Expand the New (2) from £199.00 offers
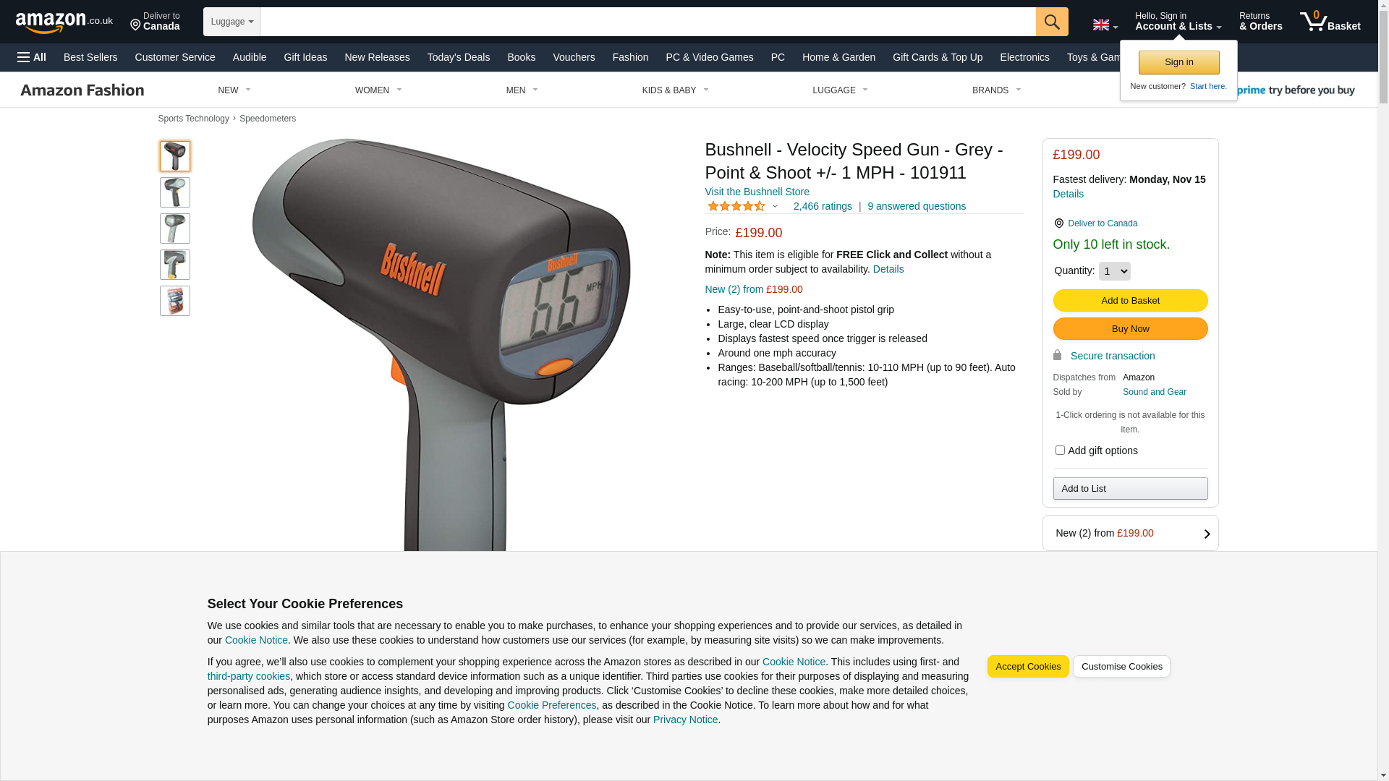Screen dimensions: 1389x781 (x=1130, y=533)
